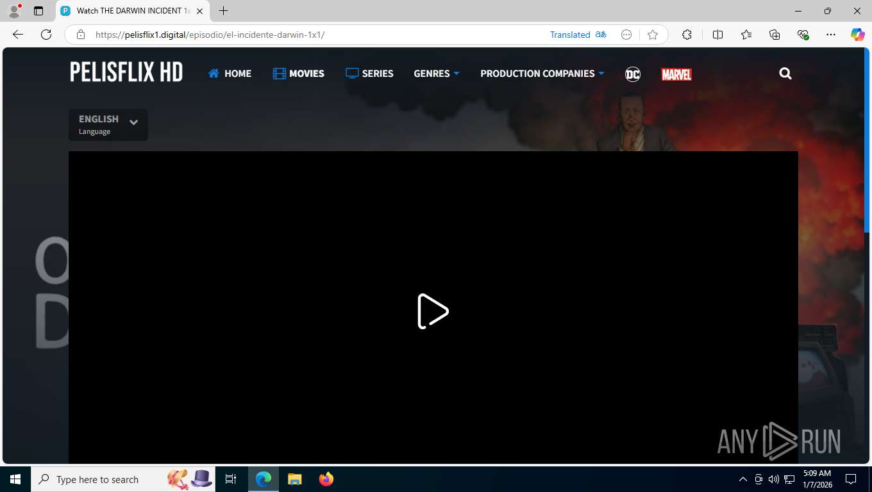Open the SERIES section

[x=369, y=74]
